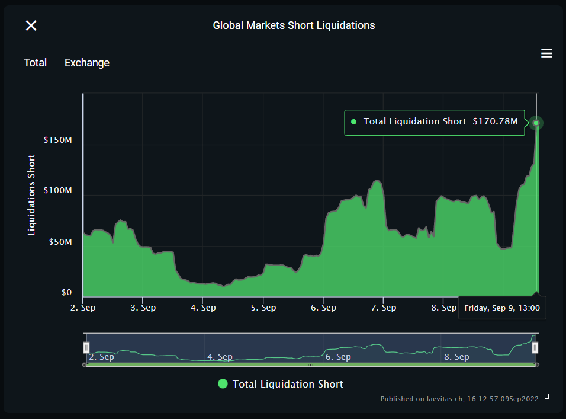Grab the left range navigator handle
Image resolution: width=566 pixels, height=419 pixels.
point(86,347)
